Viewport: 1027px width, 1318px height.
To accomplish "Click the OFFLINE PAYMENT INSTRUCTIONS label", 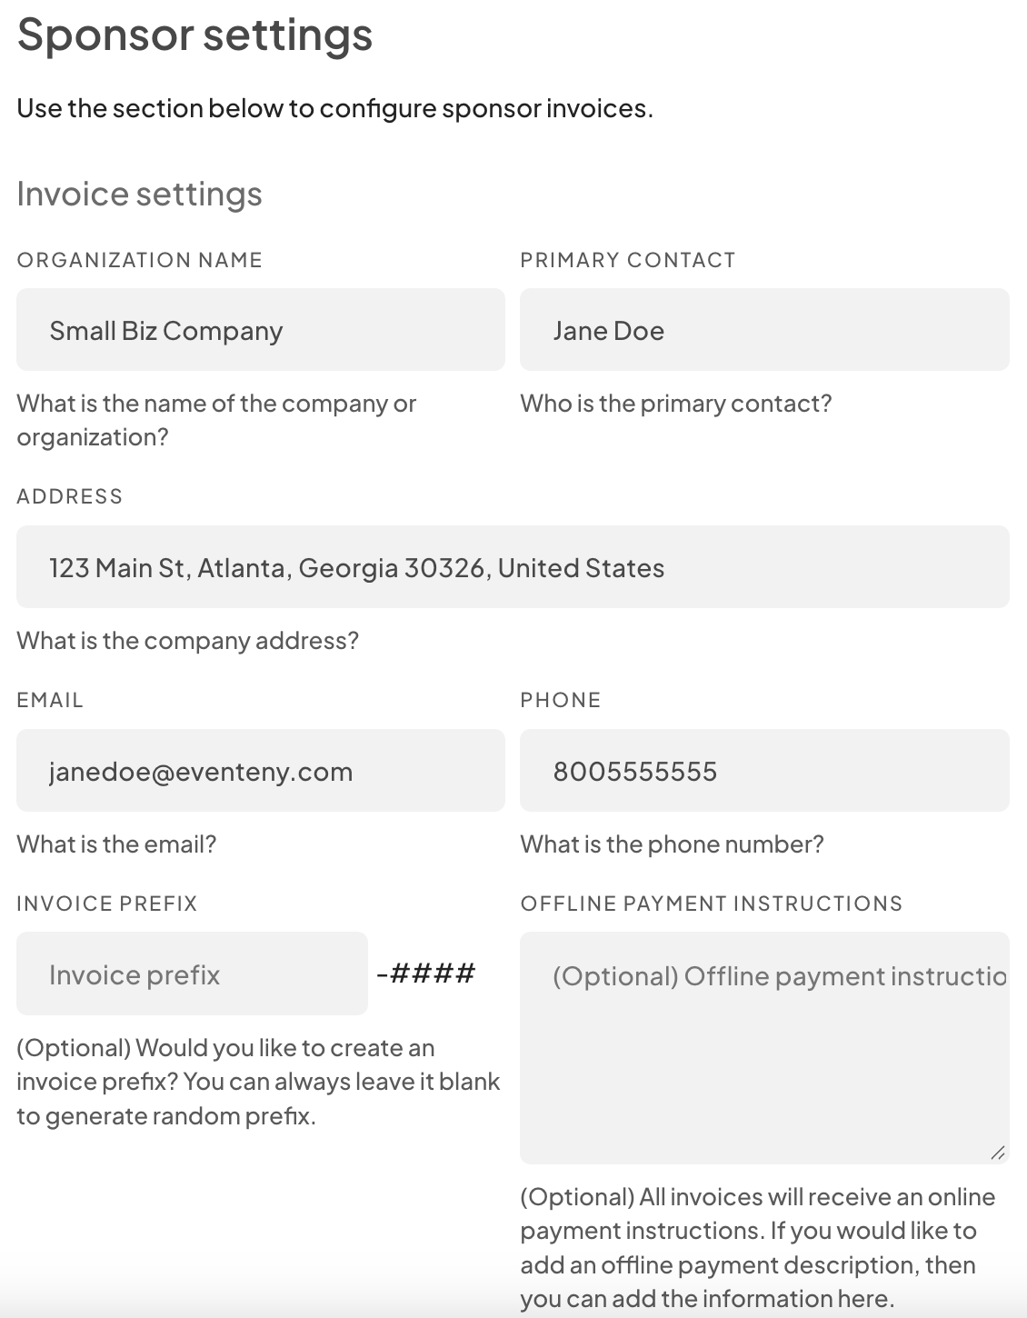I will (711, 904).
